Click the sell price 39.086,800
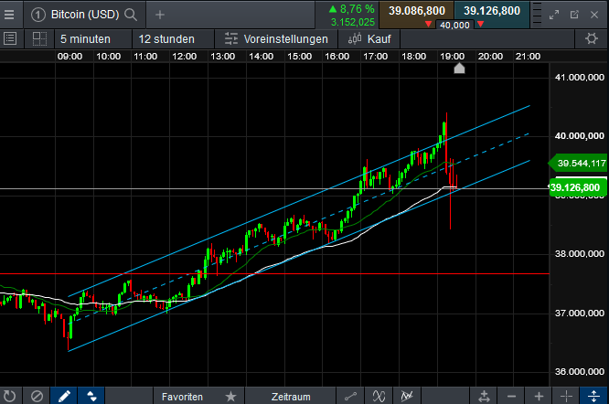Image resolution: width=609 pixels, height=404 pixels. [x=416, y=11]
